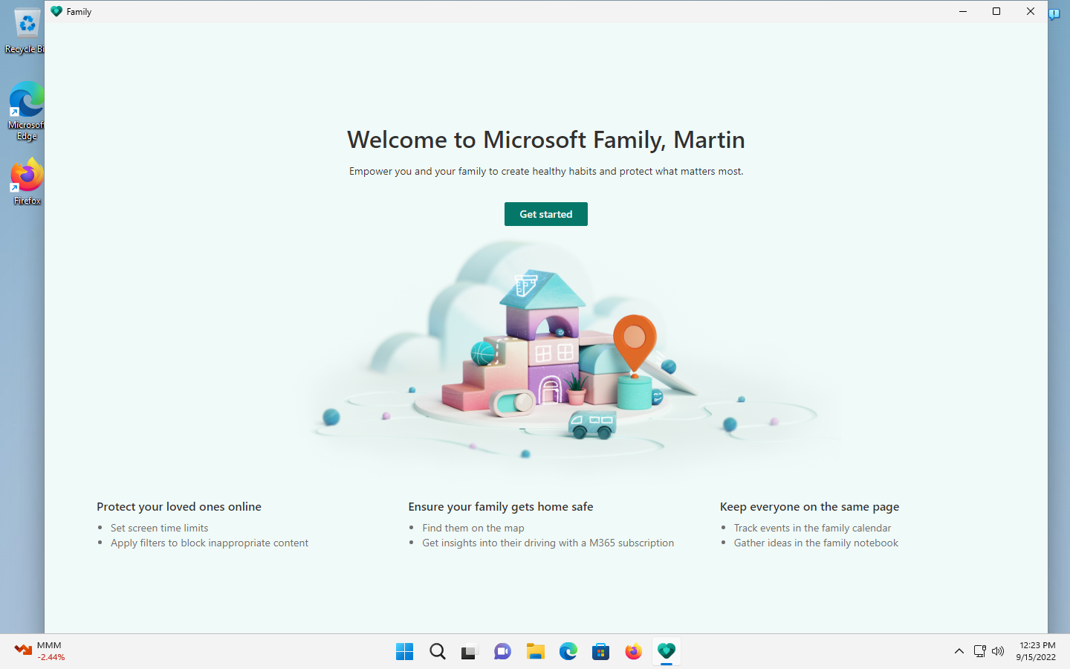Click the Welcome to Microsoft Family heading

(x=546, y=140)
